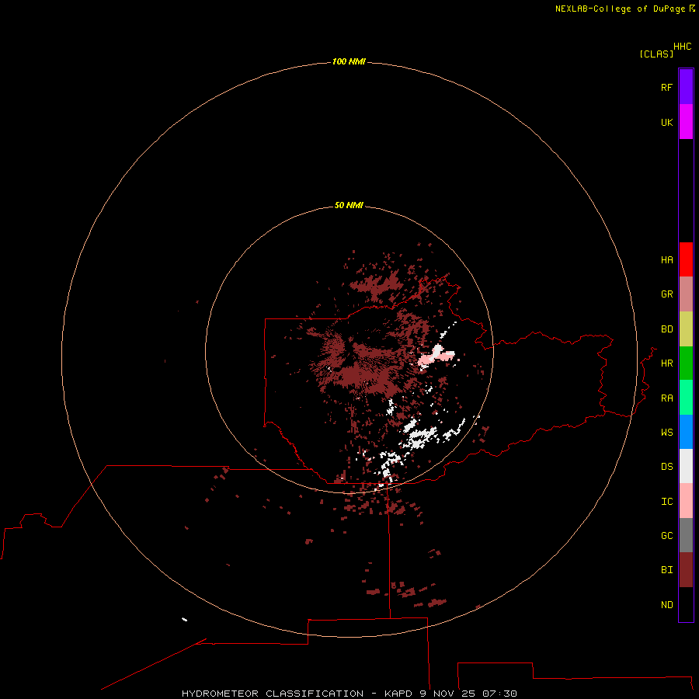Select the GR legend color block
This screenshot has height=699, width=699.
point(686,294)
